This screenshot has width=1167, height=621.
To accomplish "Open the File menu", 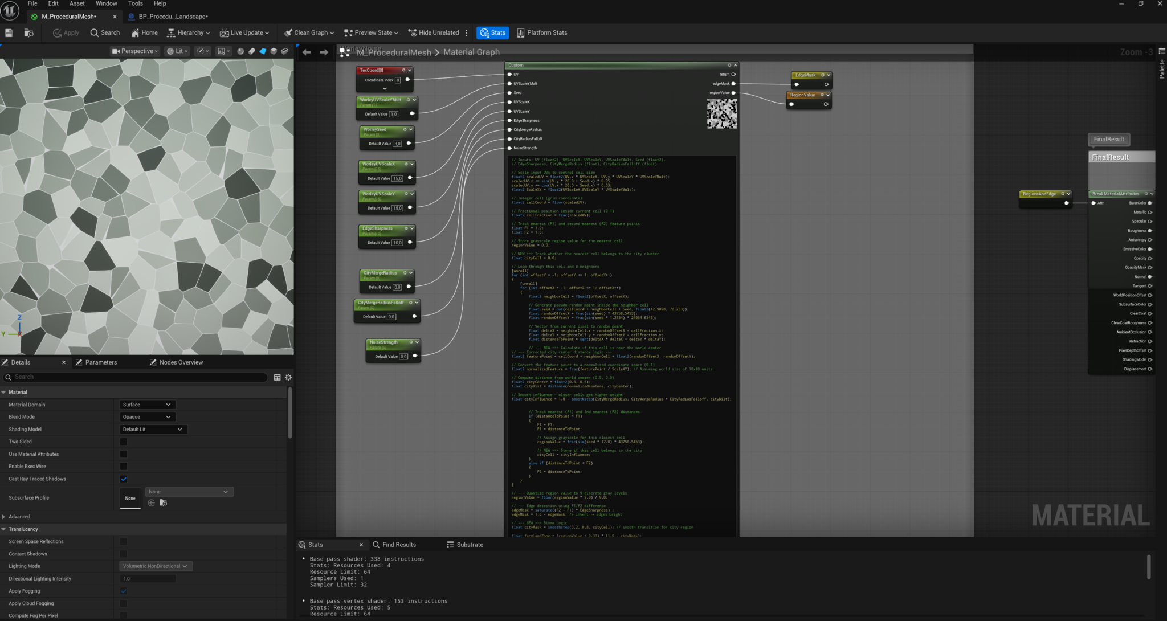I will tap(32, 3).
